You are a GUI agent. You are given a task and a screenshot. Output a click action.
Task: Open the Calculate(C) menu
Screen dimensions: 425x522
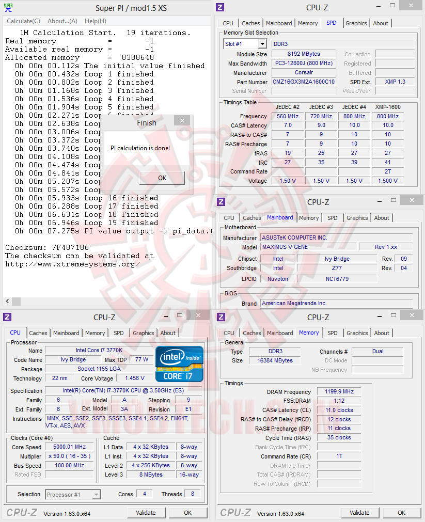click(23, 21)
